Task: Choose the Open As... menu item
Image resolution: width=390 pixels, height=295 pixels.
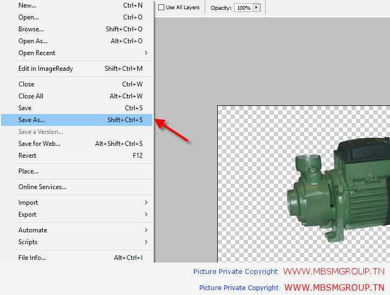Action: tap(77, 41)
